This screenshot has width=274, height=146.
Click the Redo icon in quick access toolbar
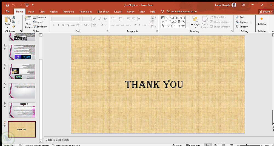click(21, 5)
